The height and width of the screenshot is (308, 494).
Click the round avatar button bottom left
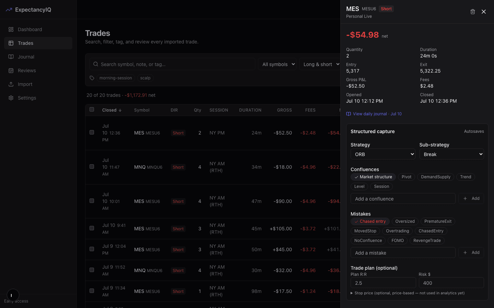pyautogui.click(x=13, y=295)
